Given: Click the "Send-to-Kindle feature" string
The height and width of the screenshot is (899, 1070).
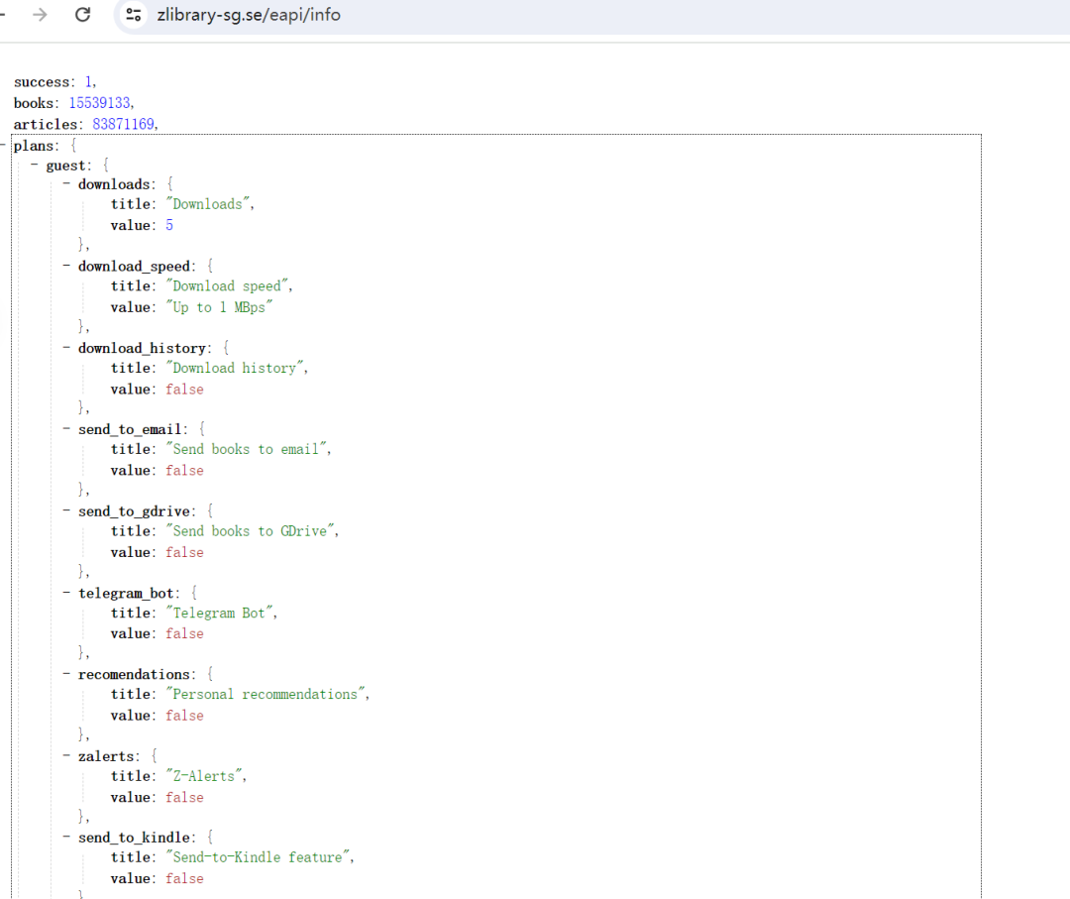Looking at the screenshot, I should [x=258, y=857].
